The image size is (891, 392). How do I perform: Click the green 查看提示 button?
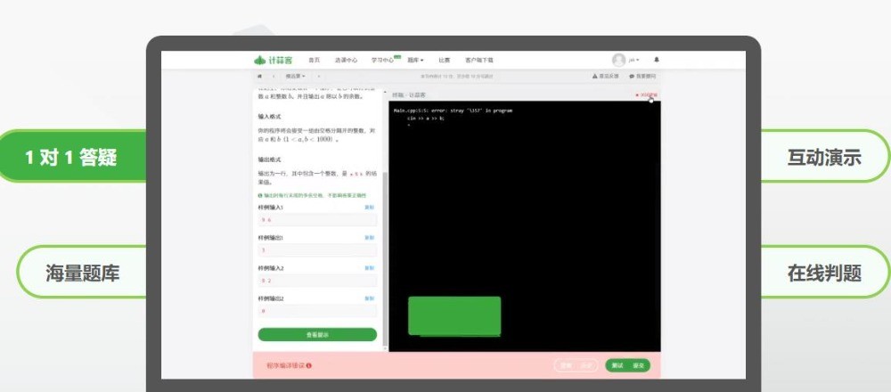tap(317, 335)
